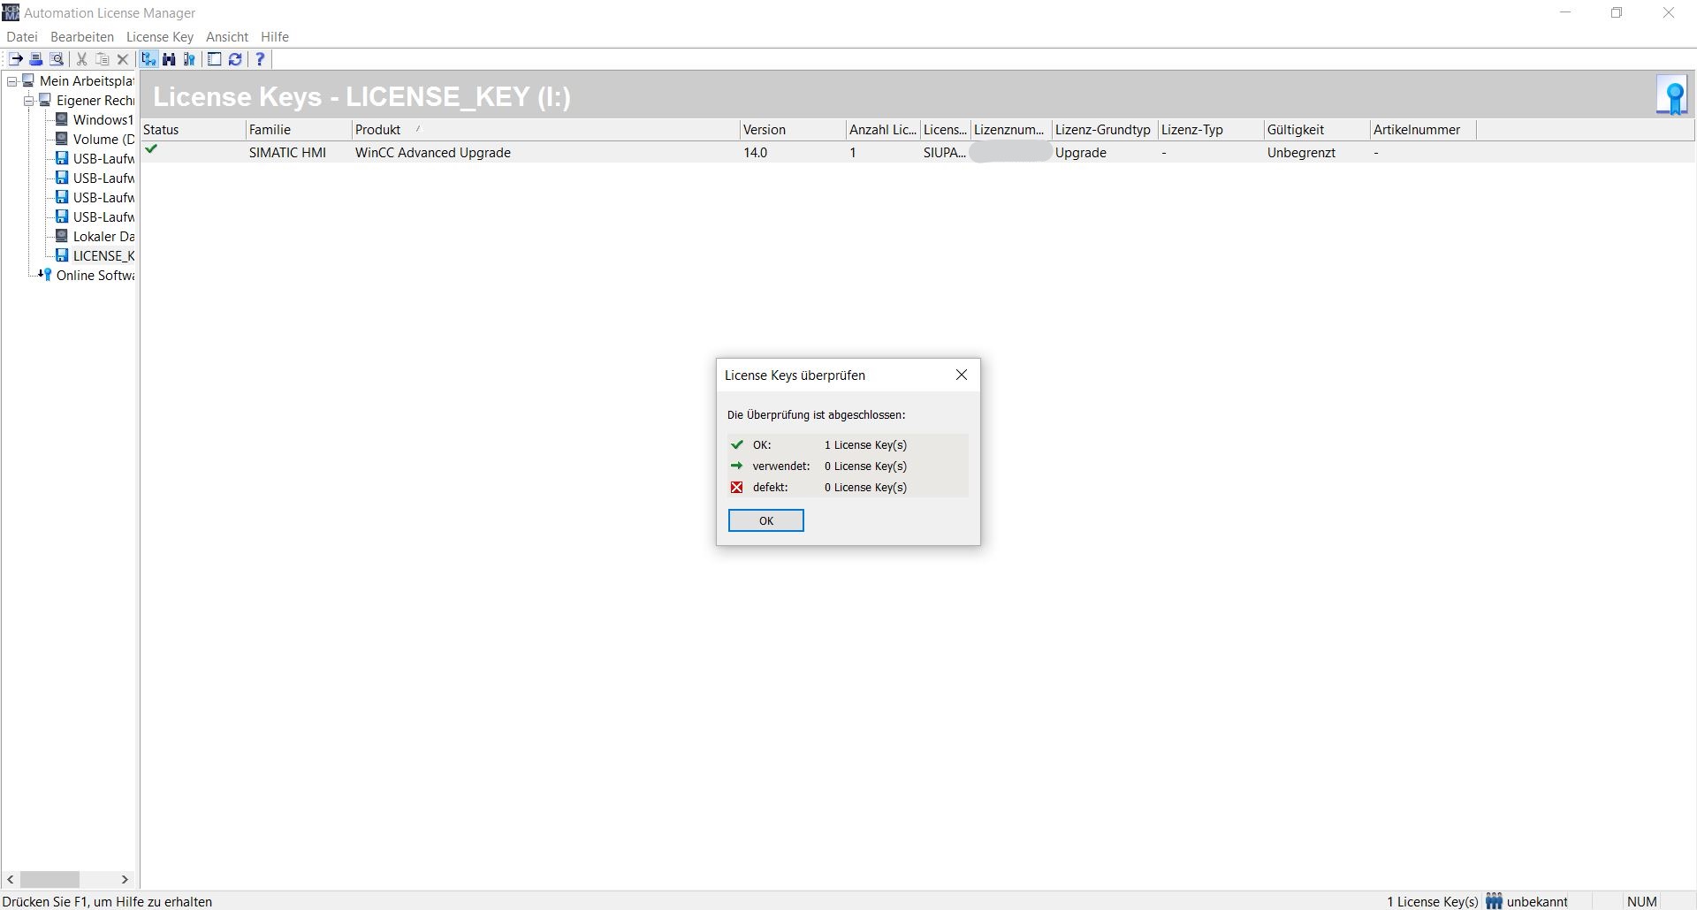The width and height of the screenshot is (1697, 910).
Task: Sort by the Lizenznum... column header
Action: pyautogui.click(x=1011, y=130)
